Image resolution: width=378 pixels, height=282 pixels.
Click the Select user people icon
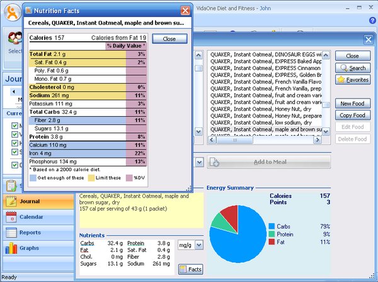[15, 38]
